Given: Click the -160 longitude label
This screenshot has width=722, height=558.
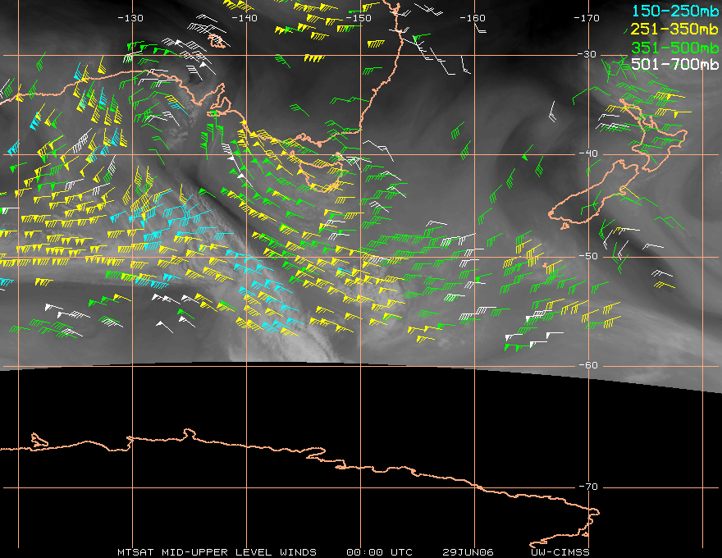Looking at the screenshot, I should pos(473,18).
